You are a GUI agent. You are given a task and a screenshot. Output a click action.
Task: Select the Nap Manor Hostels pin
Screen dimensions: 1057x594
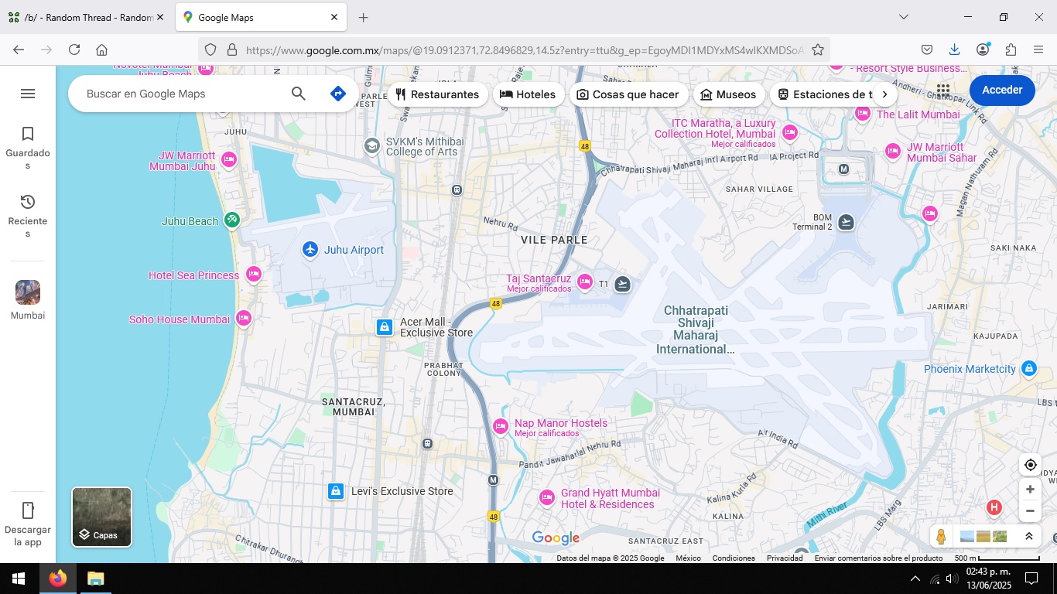[x=500, y=426]
